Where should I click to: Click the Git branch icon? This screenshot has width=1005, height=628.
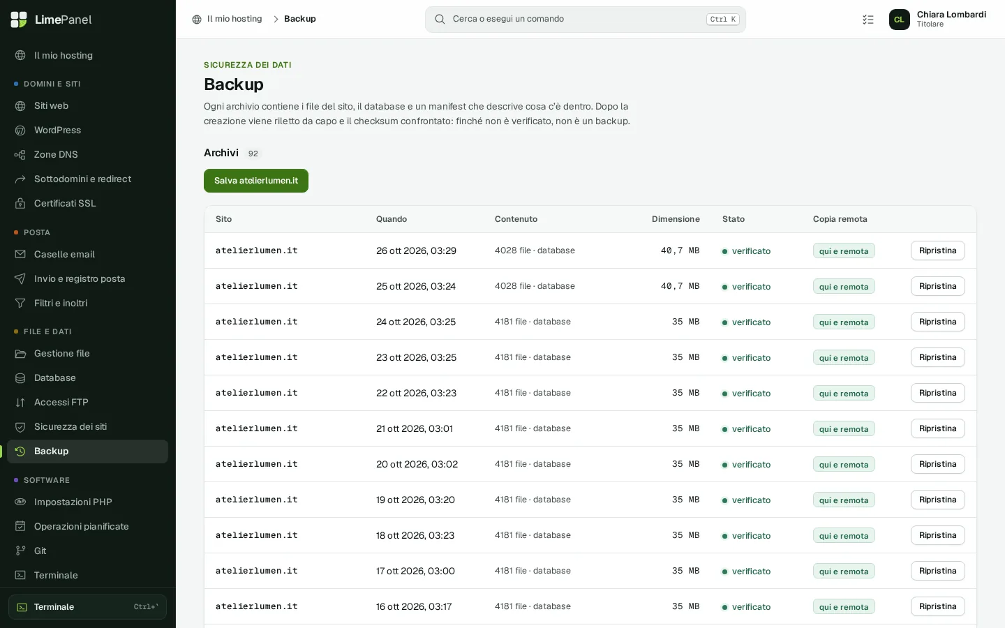tap(20, 551)
